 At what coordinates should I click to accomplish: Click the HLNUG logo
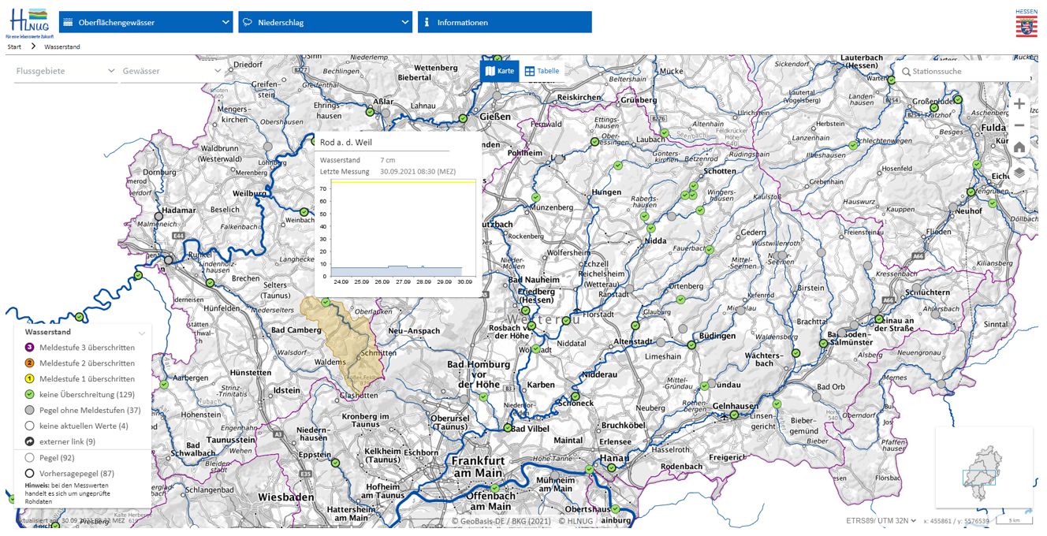[26, 23]
